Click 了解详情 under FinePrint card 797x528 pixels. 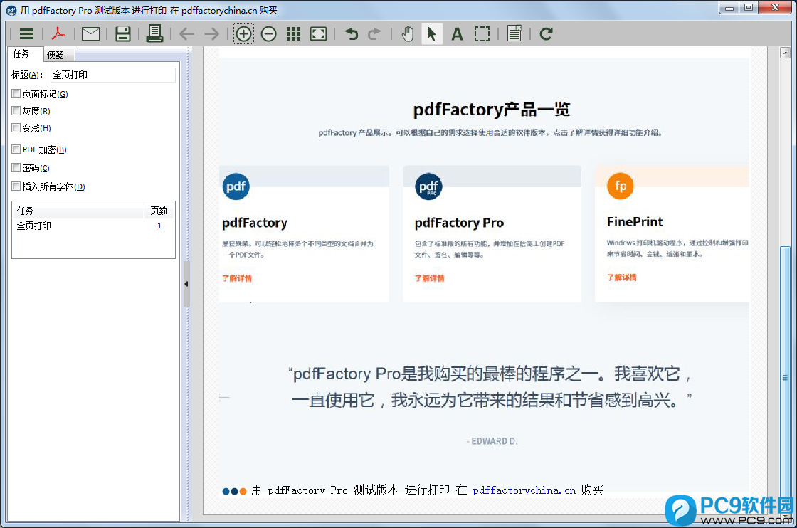coord(622,277)
